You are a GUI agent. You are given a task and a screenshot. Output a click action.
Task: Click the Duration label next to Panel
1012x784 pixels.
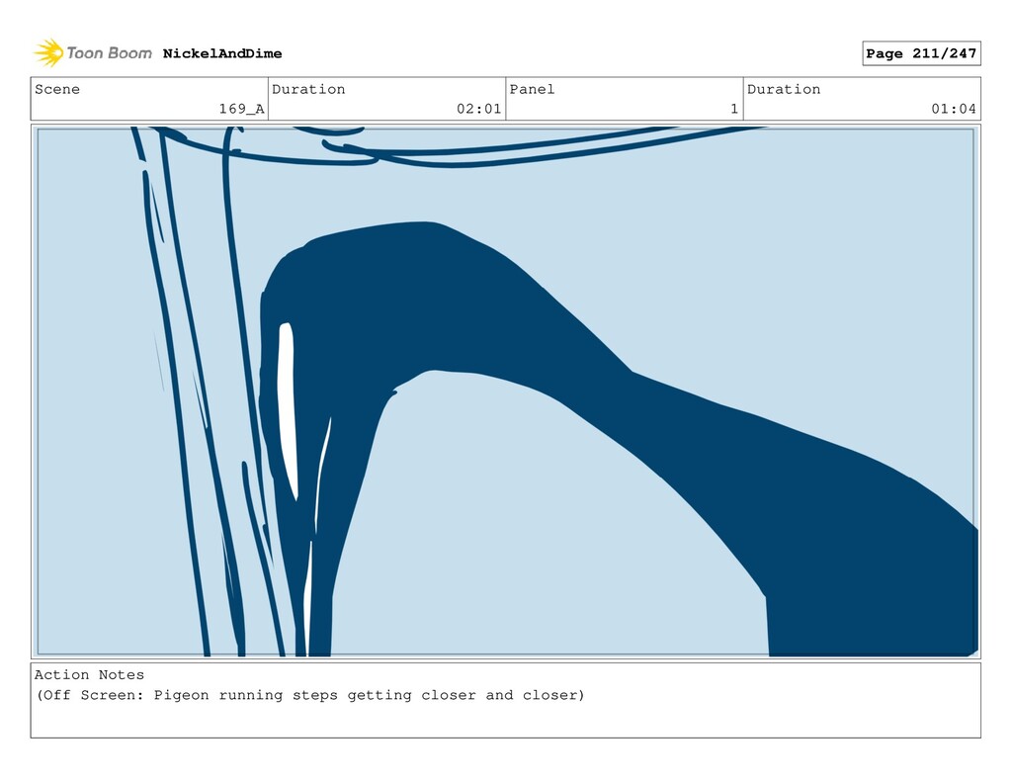(784, 89)
